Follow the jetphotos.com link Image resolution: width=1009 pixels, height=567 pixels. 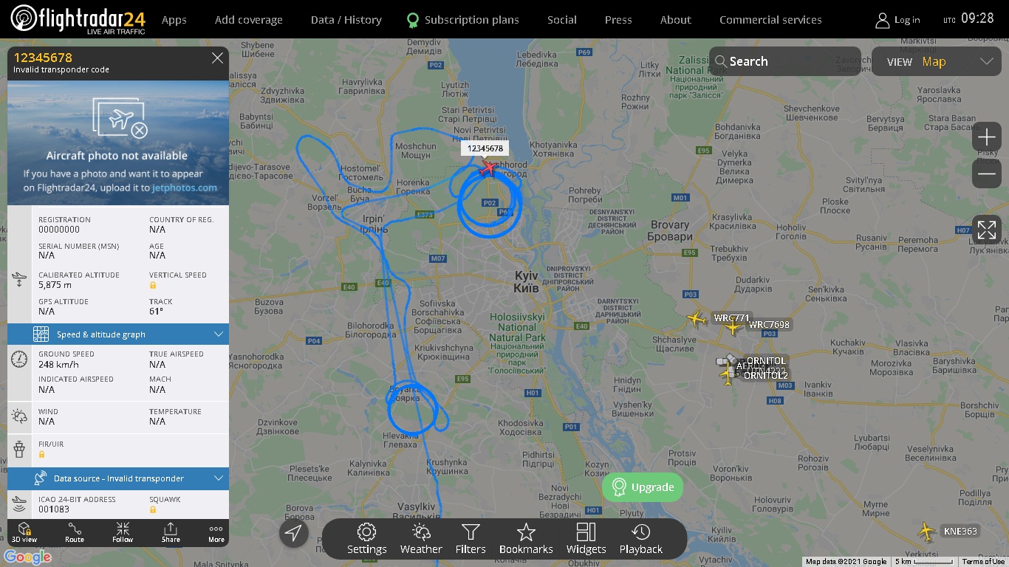click(185, 188)
